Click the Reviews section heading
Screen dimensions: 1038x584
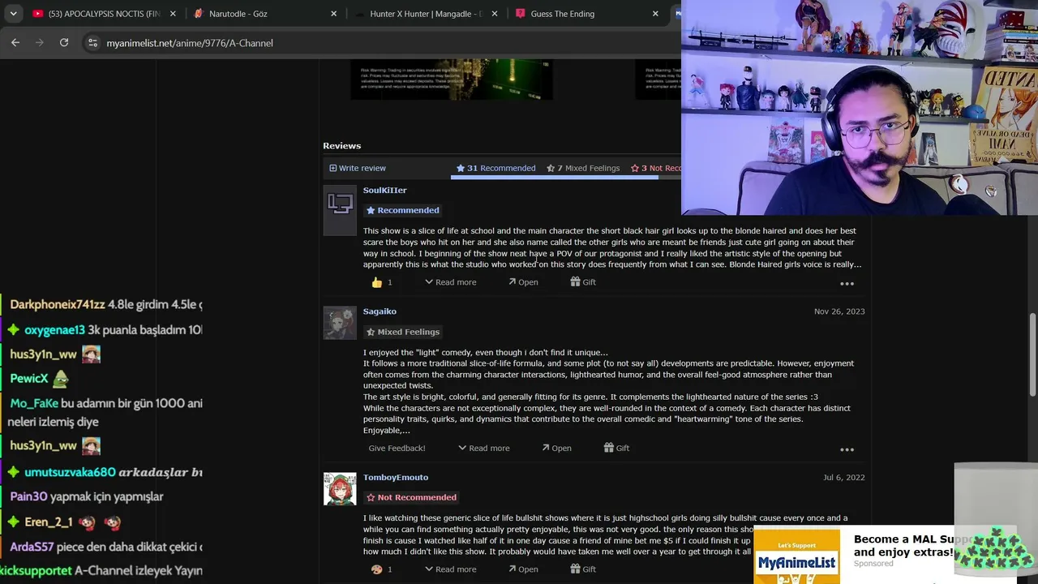coord(342,145)
